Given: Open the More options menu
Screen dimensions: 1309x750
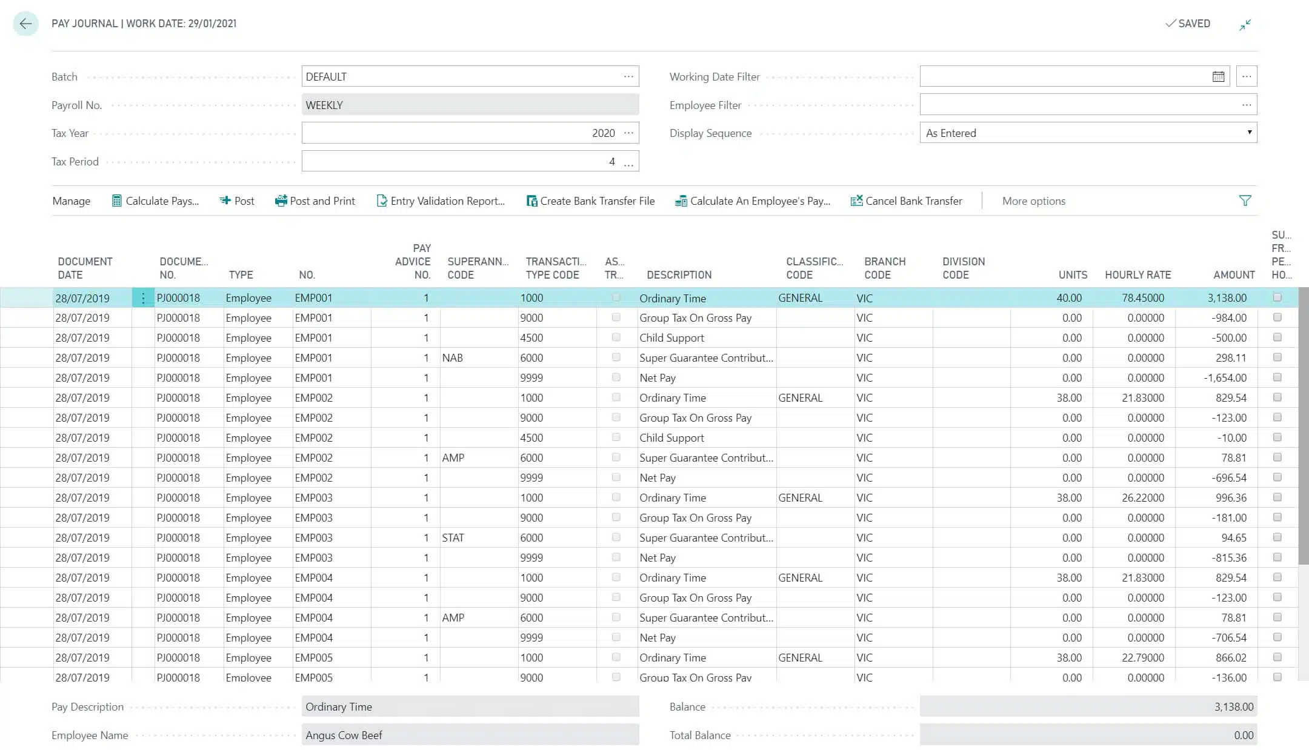Looking at the screenshot, I should [x=1033, y=201].
